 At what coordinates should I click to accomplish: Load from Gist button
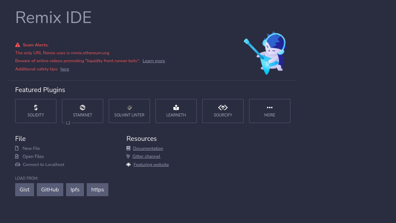pos(24,190)
